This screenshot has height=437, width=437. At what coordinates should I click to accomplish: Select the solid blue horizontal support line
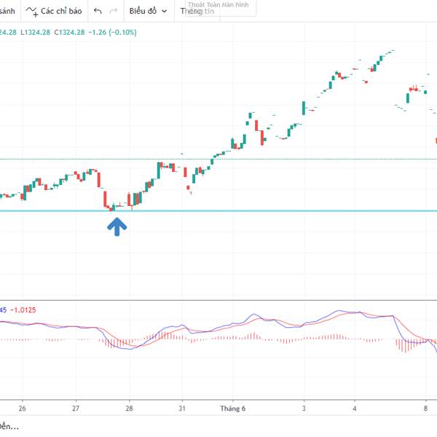click(219, 211)
